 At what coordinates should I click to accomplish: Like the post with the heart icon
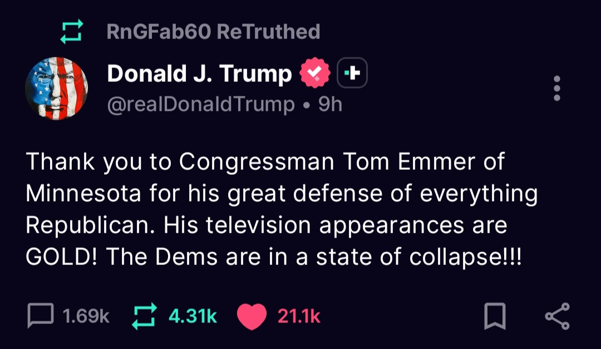point(252,317)
